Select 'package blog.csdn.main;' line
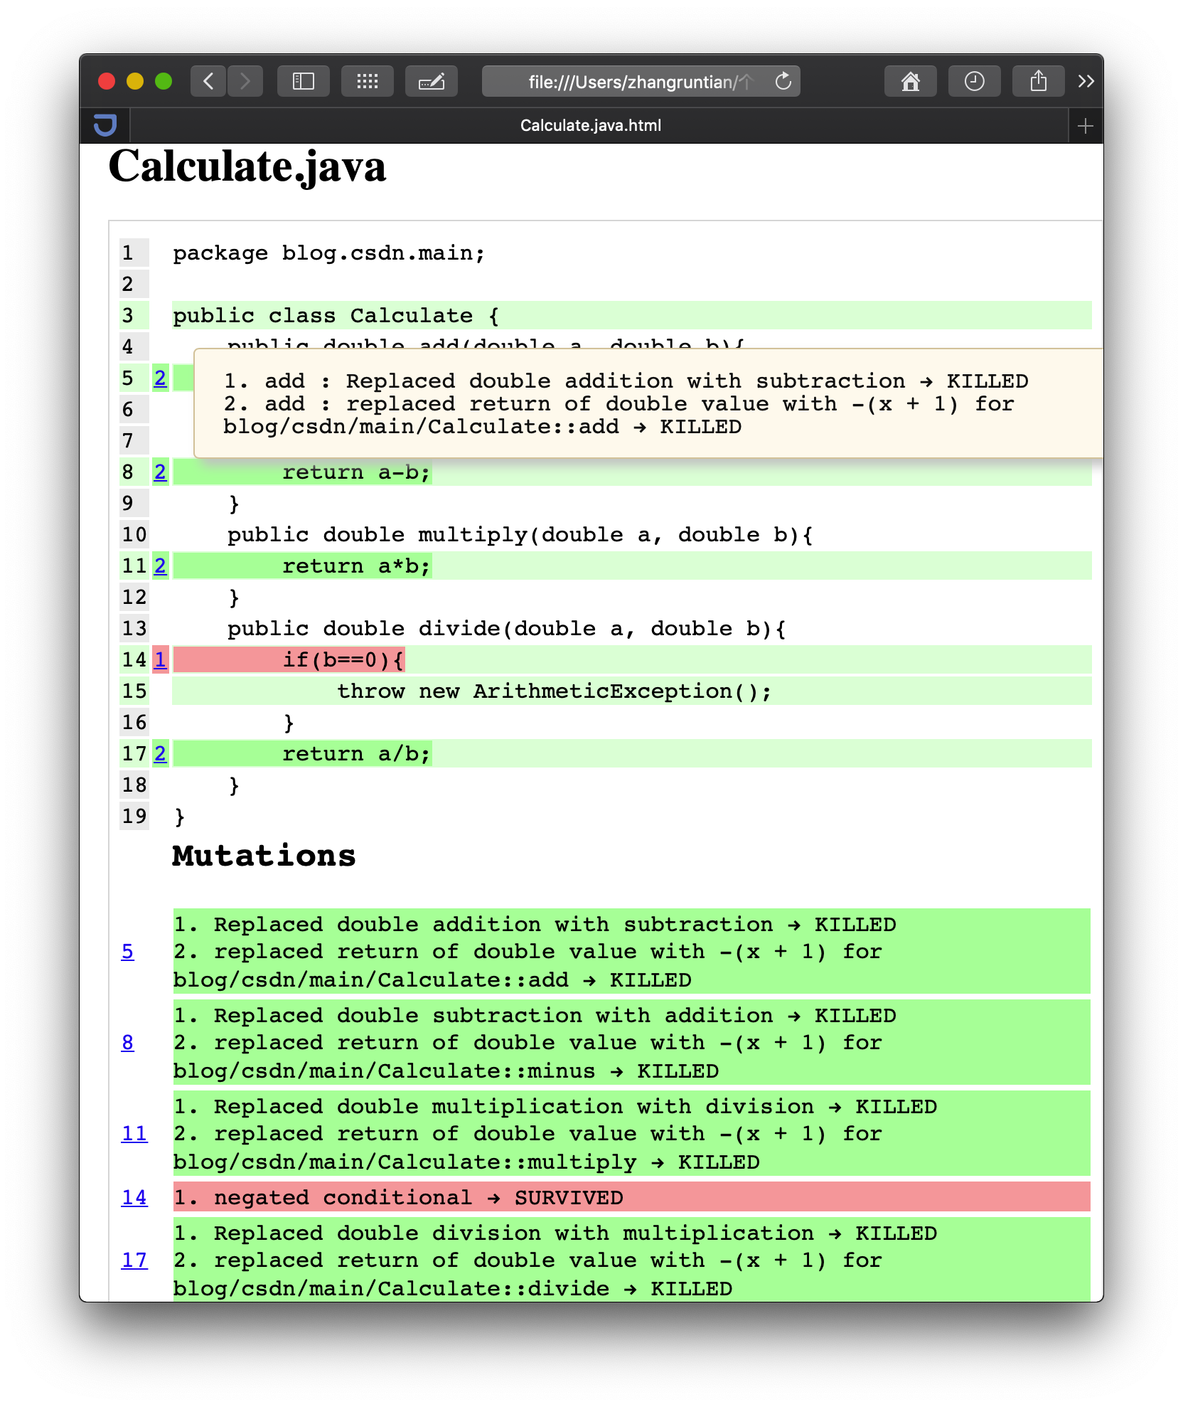Viewport: 1183px width, 1407px height. 328,253
